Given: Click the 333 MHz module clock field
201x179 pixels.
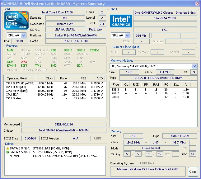Looking at the screenshot, I should pos(165,72).
